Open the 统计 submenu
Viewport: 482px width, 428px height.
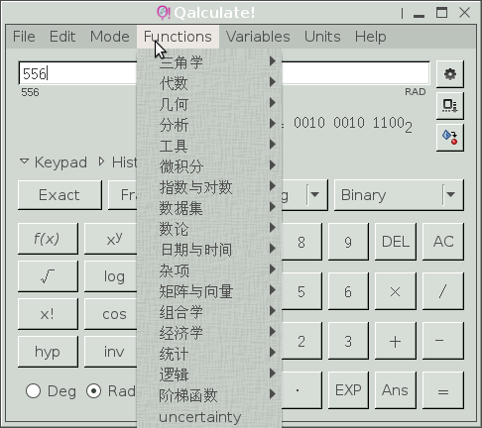click(x=209, y=354)
